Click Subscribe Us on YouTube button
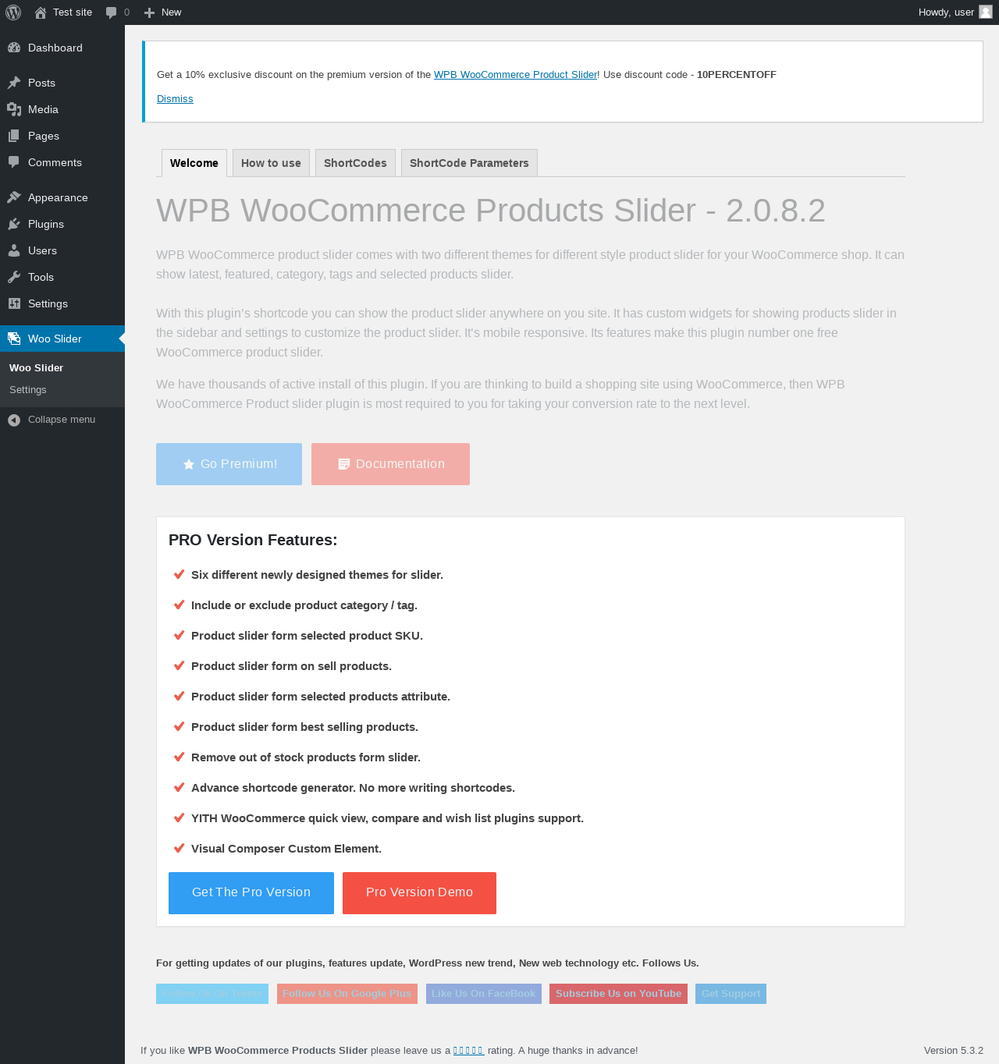The image size is (999, 1064). click(x=618, y=994)
